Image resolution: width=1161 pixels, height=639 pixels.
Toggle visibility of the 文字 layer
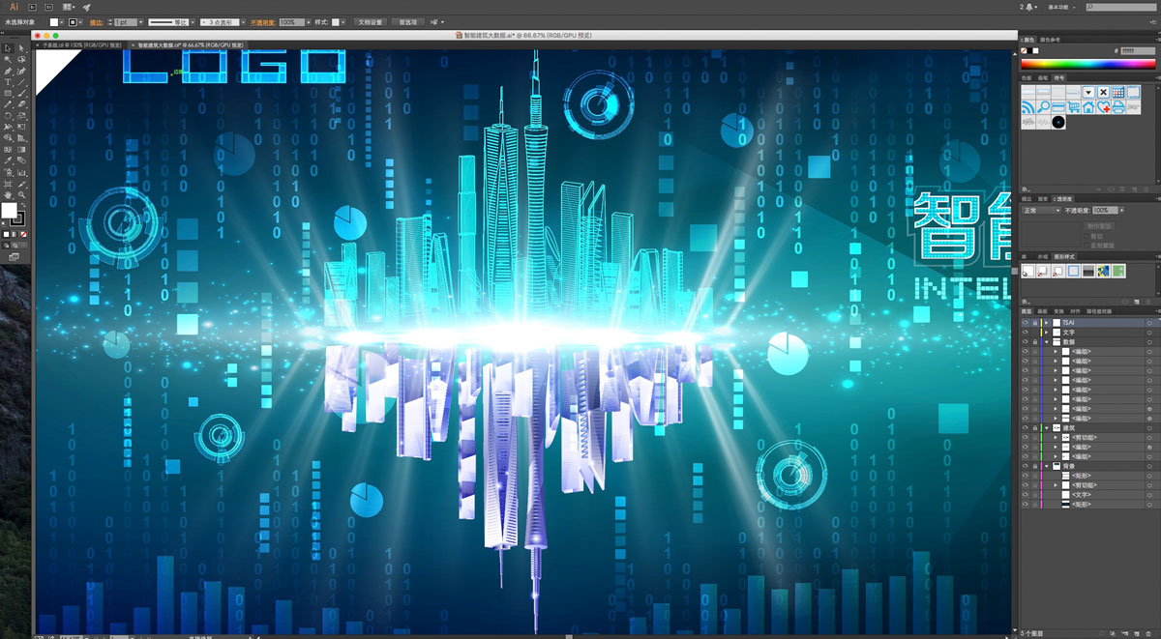(x=1025, y=333)
